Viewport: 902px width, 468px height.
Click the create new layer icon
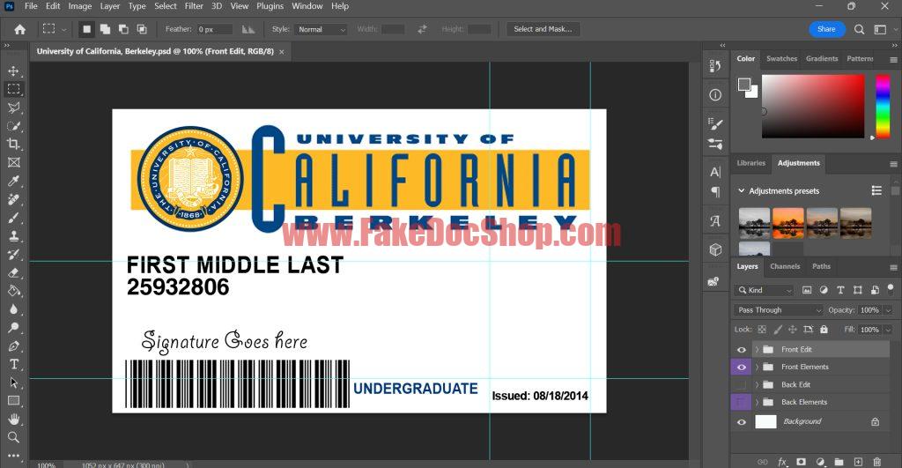coord(858,462)
